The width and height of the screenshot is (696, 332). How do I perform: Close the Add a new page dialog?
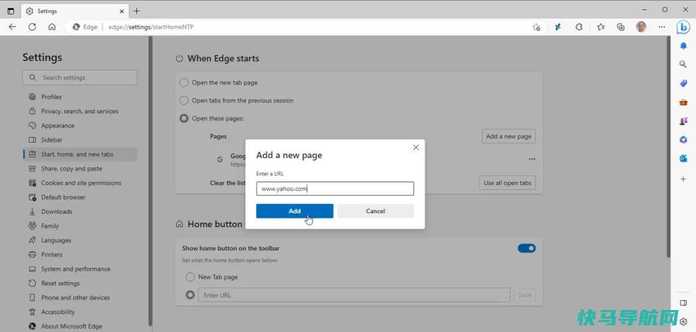415,147
